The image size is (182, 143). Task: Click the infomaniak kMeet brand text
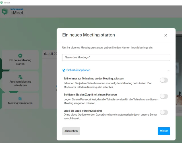point(17,12)
